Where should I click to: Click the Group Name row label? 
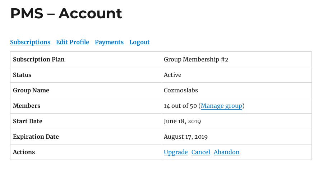click(31, 90)
